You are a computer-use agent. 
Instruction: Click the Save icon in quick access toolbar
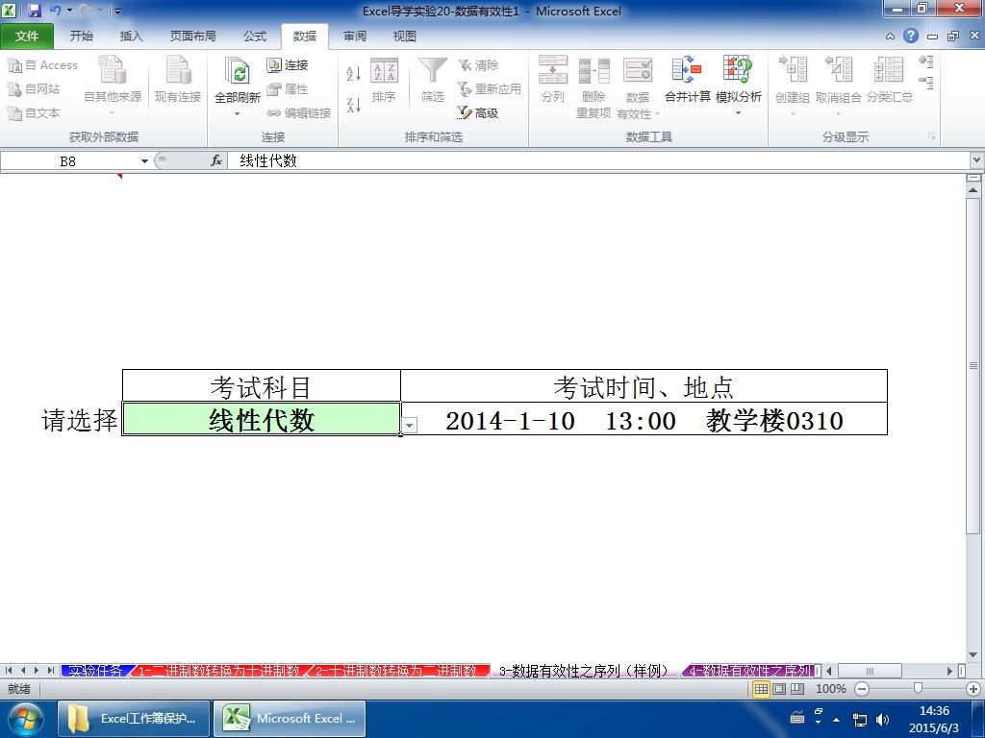pos(34,11)
